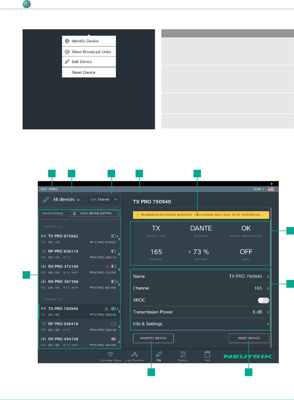The width and height of the screenshot is (294, 400).
Task: Click the OFF XROC status tile
Action: click(246, 254)
